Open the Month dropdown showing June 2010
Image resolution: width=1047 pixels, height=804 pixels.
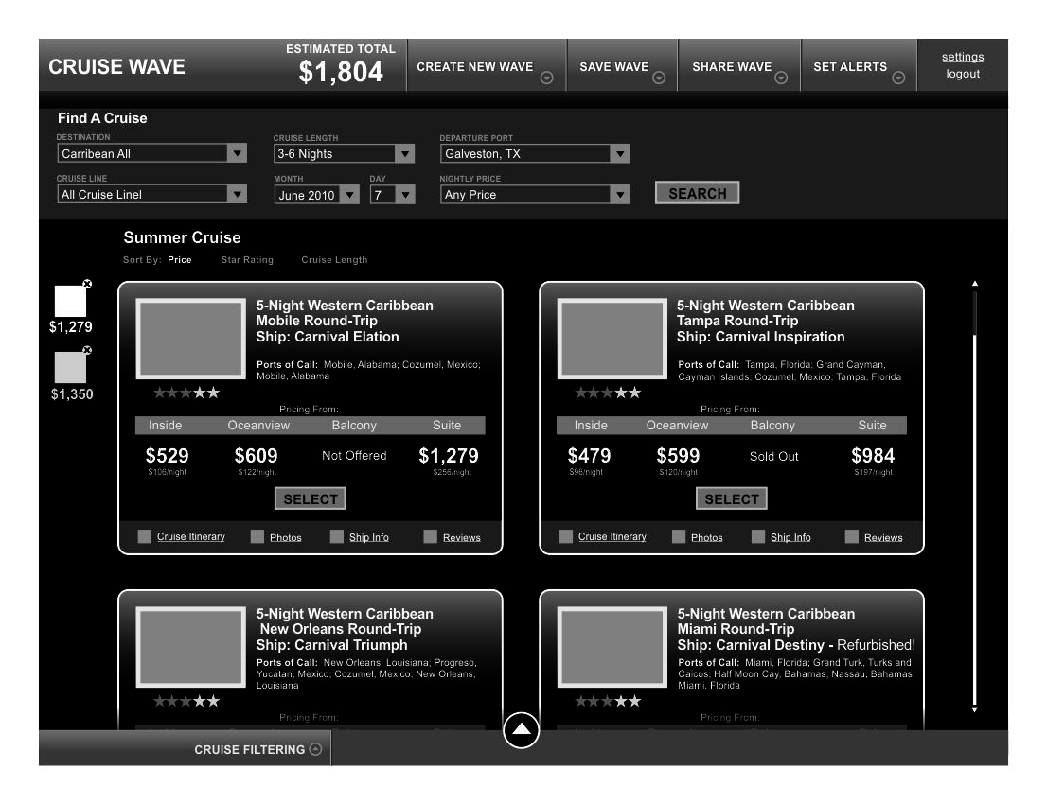click(316, 195)
